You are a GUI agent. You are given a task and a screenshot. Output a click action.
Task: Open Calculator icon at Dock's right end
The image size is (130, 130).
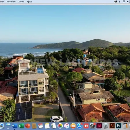[125, 126]
